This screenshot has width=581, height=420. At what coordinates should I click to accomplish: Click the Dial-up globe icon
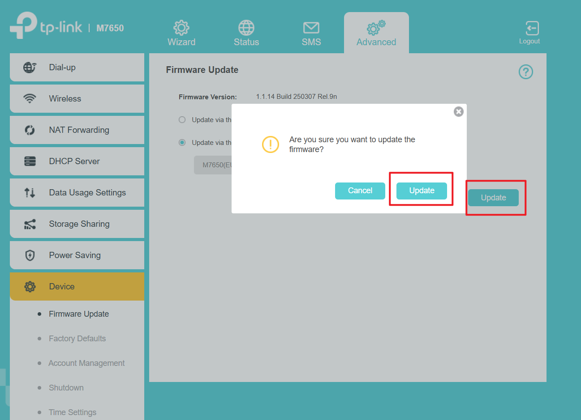pos(30,68)
